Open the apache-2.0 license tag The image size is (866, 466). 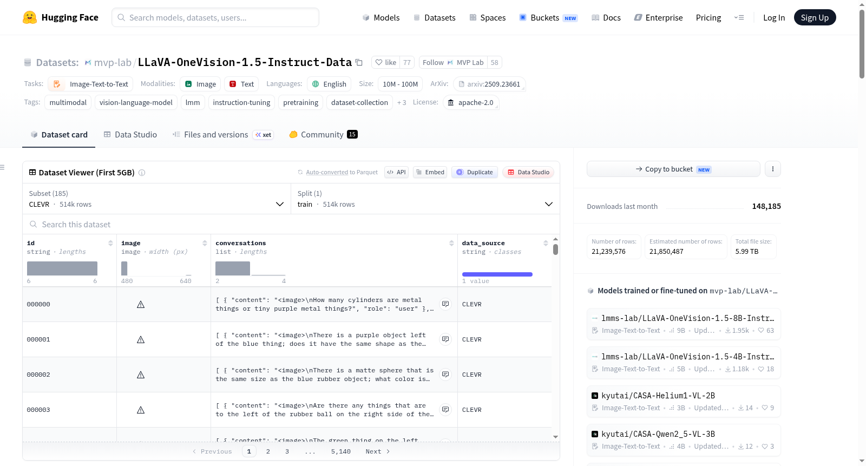471,102
